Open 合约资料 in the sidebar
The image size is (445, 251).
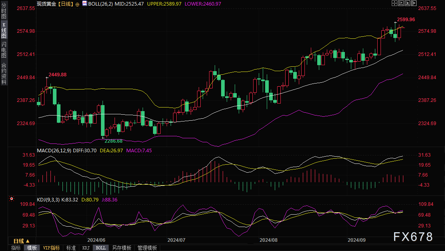(4, 74)
